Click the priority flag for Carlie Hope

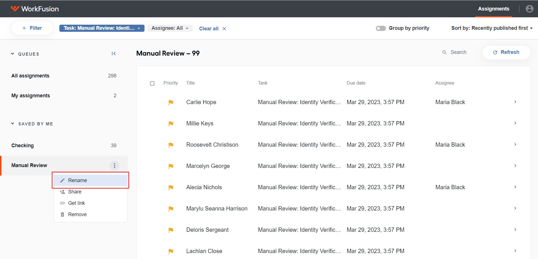click(x=171, y=102)
